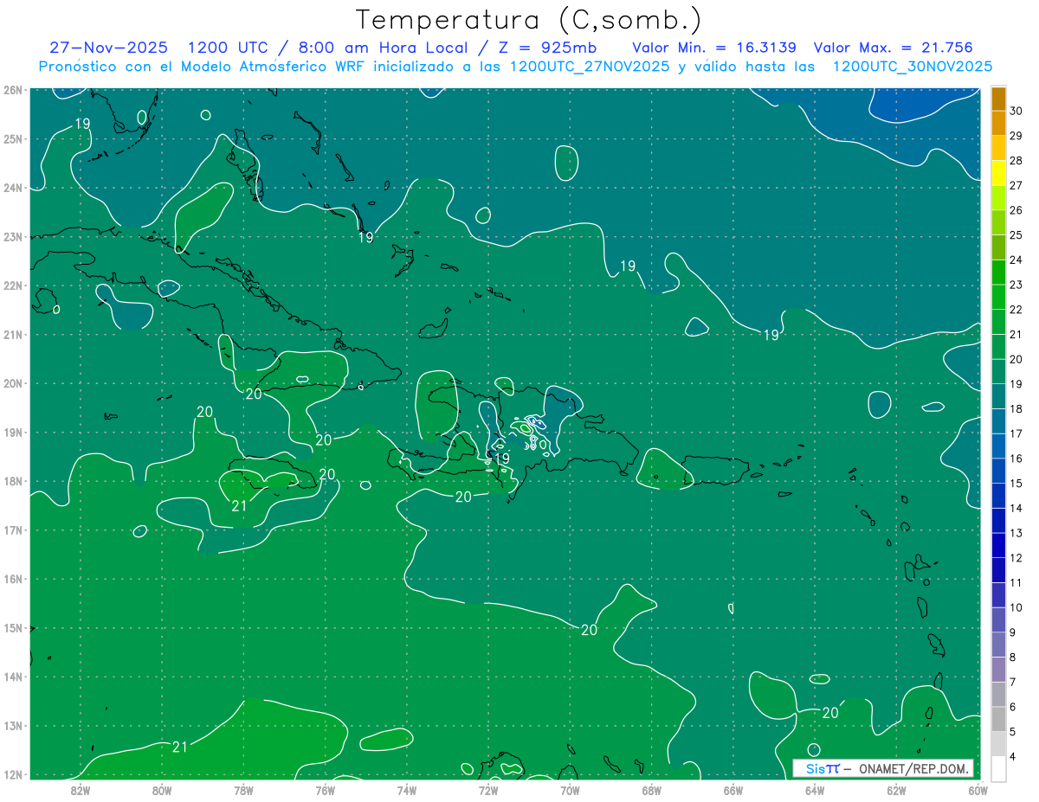1039x802 pixels.
Task: Click the 82W longitude axis label
Action: click(81, 789)
